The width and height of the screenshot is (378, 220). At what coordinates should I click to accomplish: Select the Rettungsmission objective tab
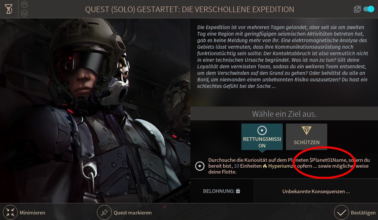[x=262, y=137]
